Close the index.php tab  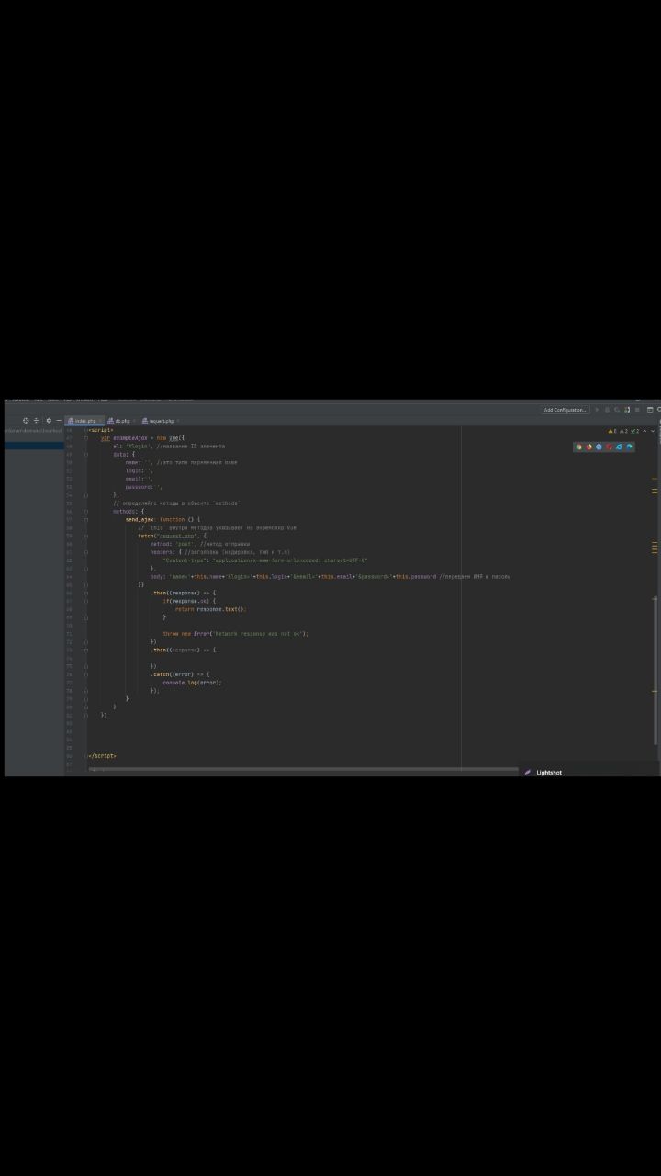[100, 421]
